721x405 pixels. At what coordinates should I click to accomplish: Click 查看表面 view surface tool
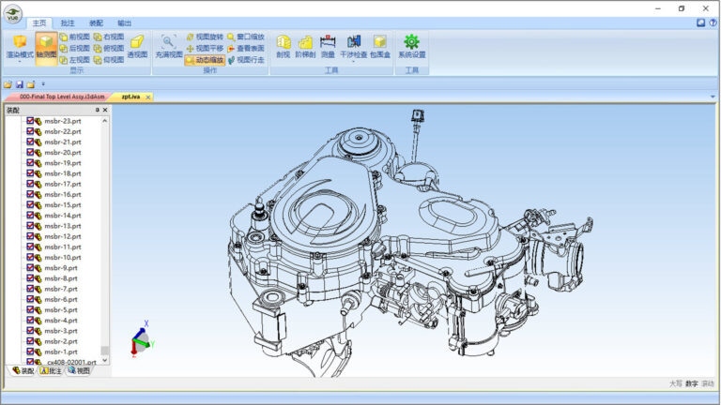pos(246,48)
